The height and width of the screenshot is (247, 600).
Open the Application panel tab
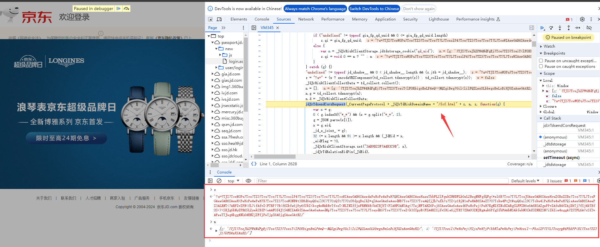pyautogui.click(x=385, y=19)
